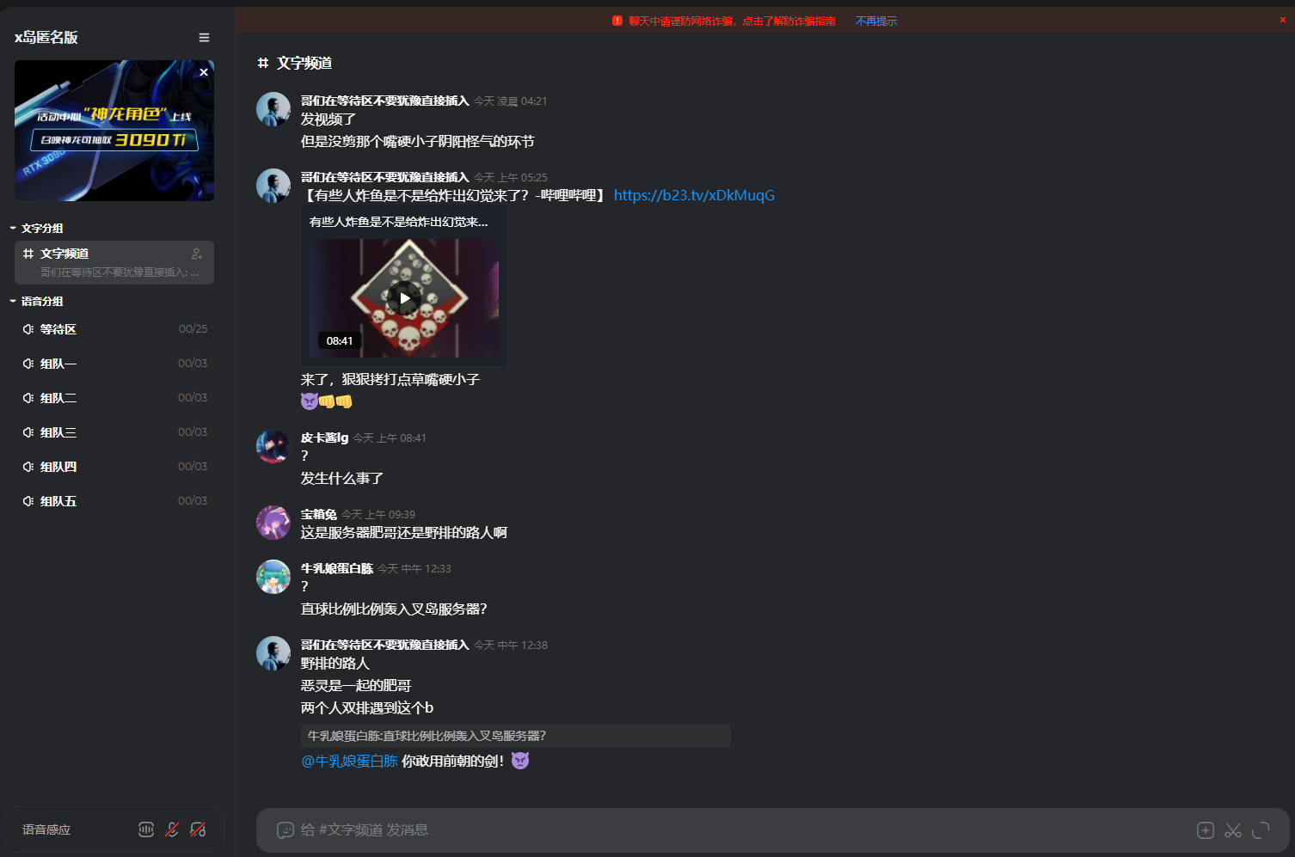Click 不再提示 to dismiss fraud warning
This screenshot has height=857, width=1295.
pos(876,21)
